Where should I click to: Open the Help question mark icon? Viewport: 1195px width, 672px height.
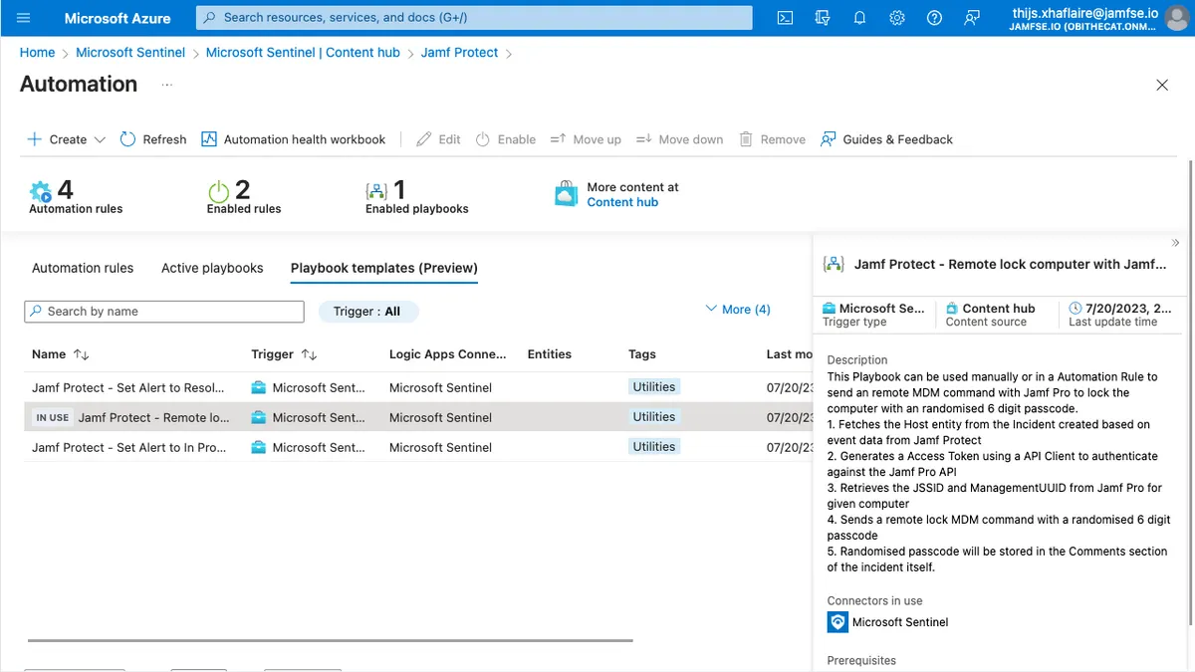933,17
